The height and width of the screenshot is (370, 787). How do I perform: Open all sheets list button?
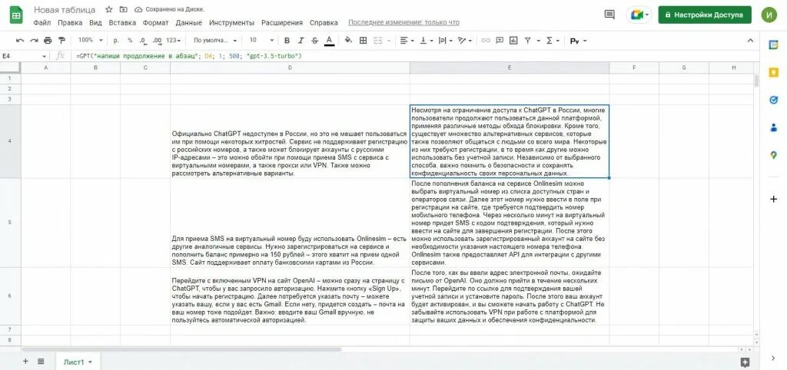click(x=42, y=361)
